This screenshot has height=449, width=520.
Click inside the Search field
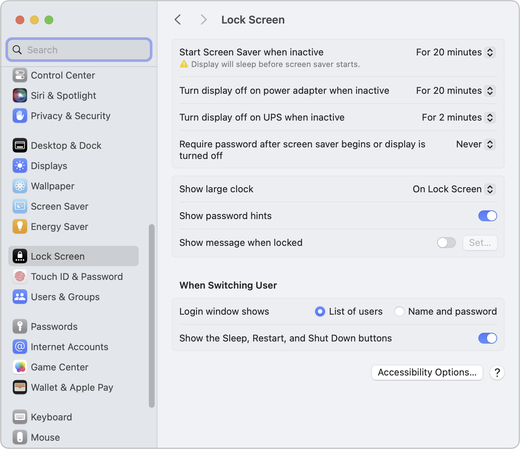click(79, 50)
